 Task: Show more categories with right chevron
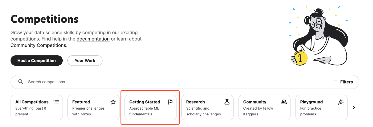(x=354, y=108)
